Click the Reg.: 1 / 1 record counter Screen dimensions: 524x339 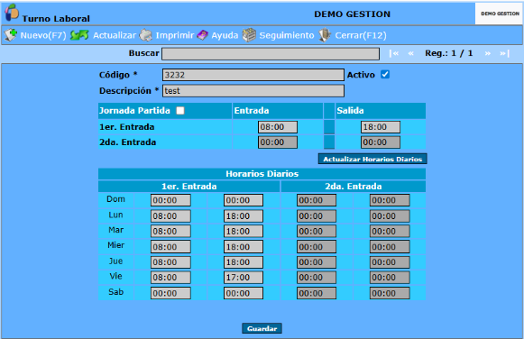(449, 53)
